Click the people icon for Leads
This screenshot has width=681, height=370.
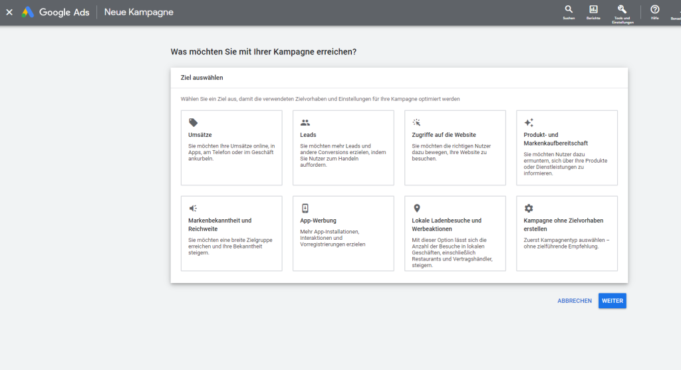point(305,123)
